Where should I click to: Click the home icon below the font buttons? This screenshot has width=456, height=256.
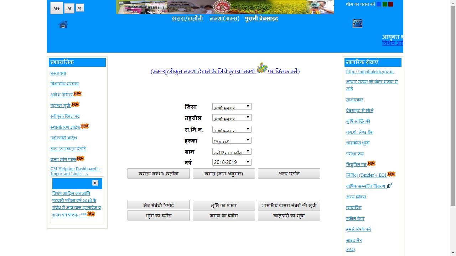click(63, 24)
